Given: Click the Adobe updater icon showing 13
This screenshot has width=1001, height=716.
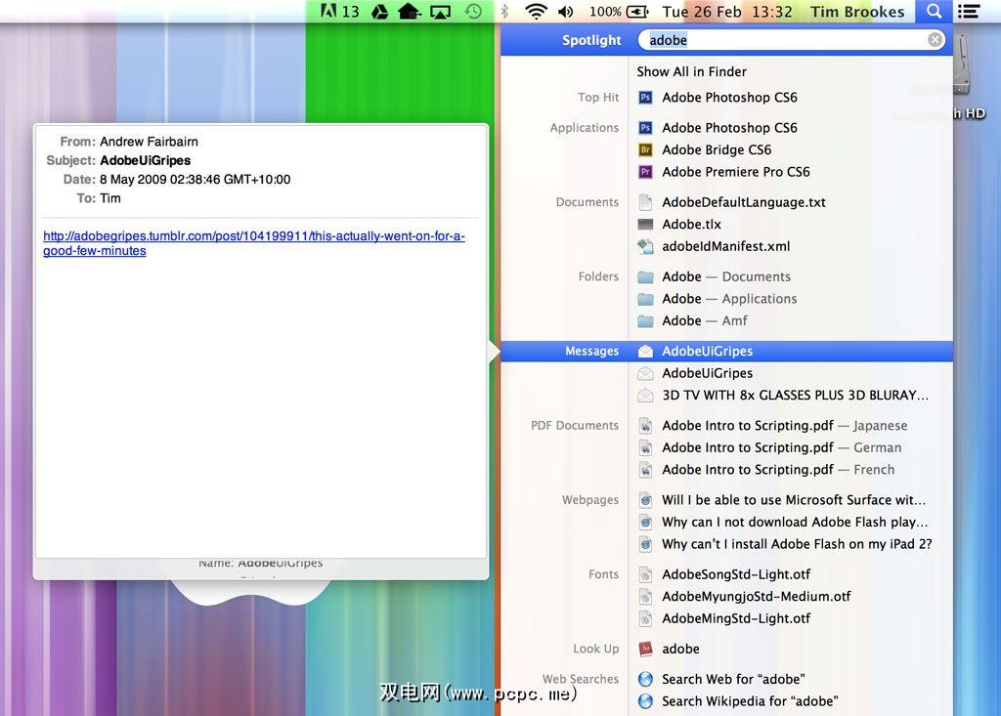Looking at the screenshot, I should (340, 12).
